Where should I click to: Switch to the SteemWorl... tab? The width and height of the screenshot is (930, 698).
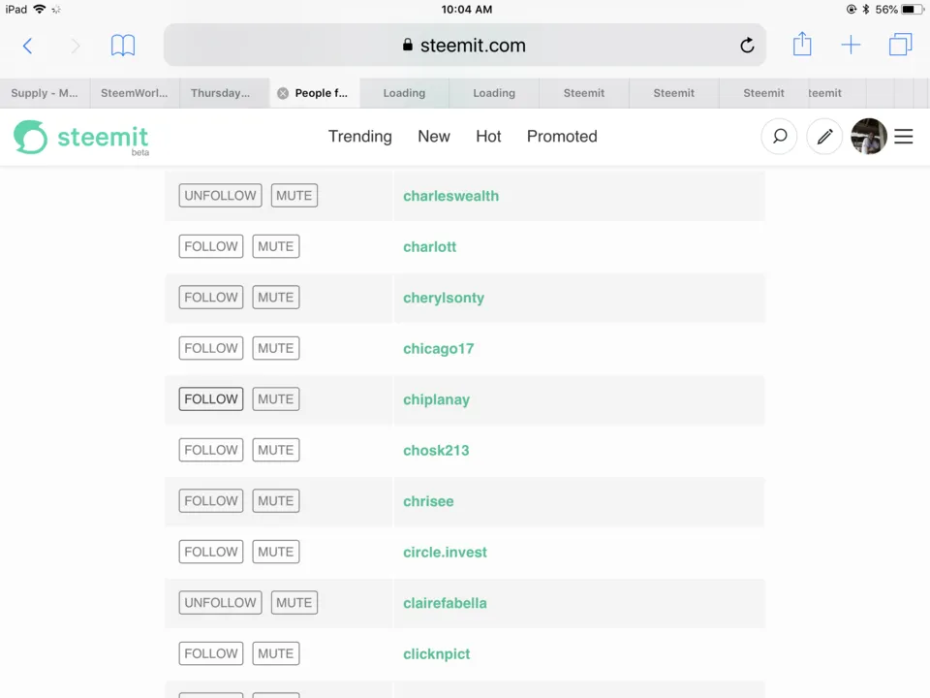135,93
